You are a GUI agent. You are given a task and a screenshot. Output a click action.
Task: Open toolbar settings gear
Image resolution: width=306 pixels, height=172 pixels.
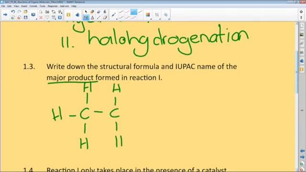301,12
